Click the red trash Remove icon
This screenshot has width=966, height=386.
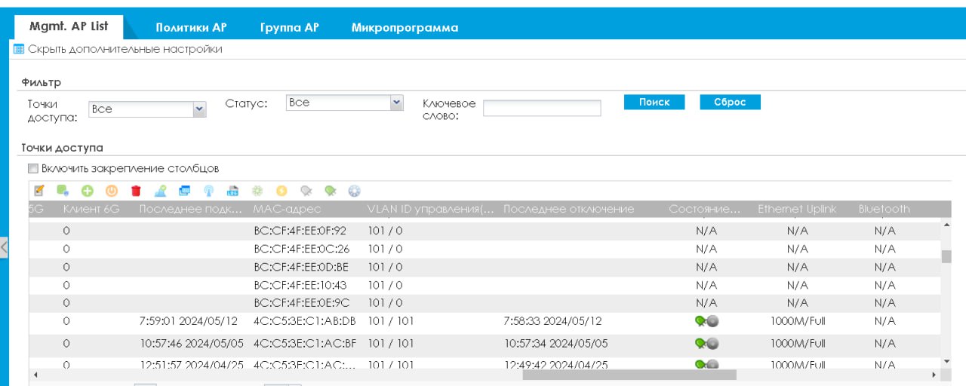(136, 191)
